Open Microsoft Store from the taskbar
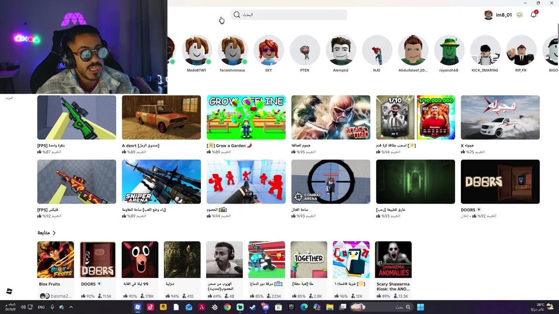559x314 pixels. click(279, 307)
